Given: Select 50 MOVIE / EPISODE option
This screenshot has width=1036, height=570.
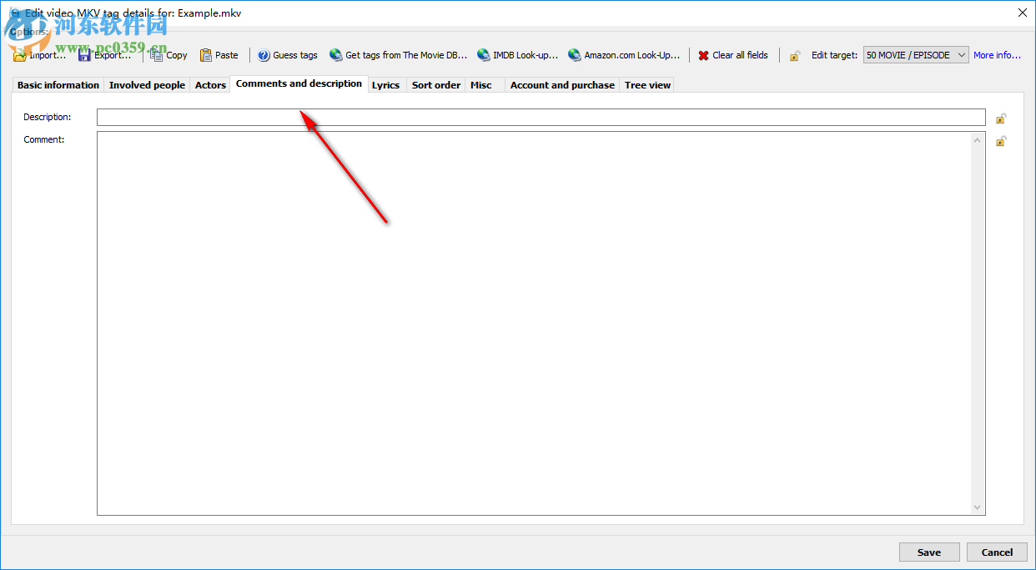Looking at the screenshot, I should [909, 54].
